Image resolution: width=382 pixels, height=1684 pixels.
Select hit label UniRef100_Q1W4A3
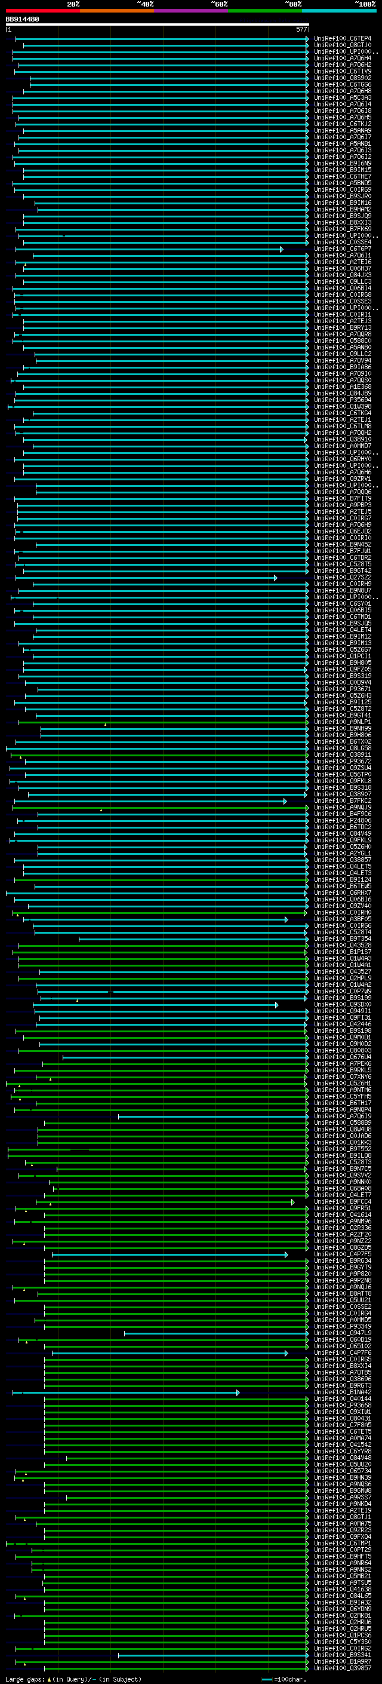click(x=342, y=958)
